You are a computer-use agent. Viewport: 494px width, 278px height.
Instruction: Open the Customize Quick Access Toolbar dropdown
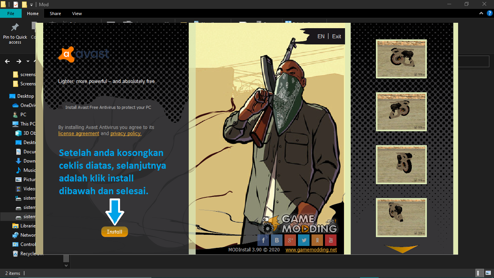tap(32, 5)
